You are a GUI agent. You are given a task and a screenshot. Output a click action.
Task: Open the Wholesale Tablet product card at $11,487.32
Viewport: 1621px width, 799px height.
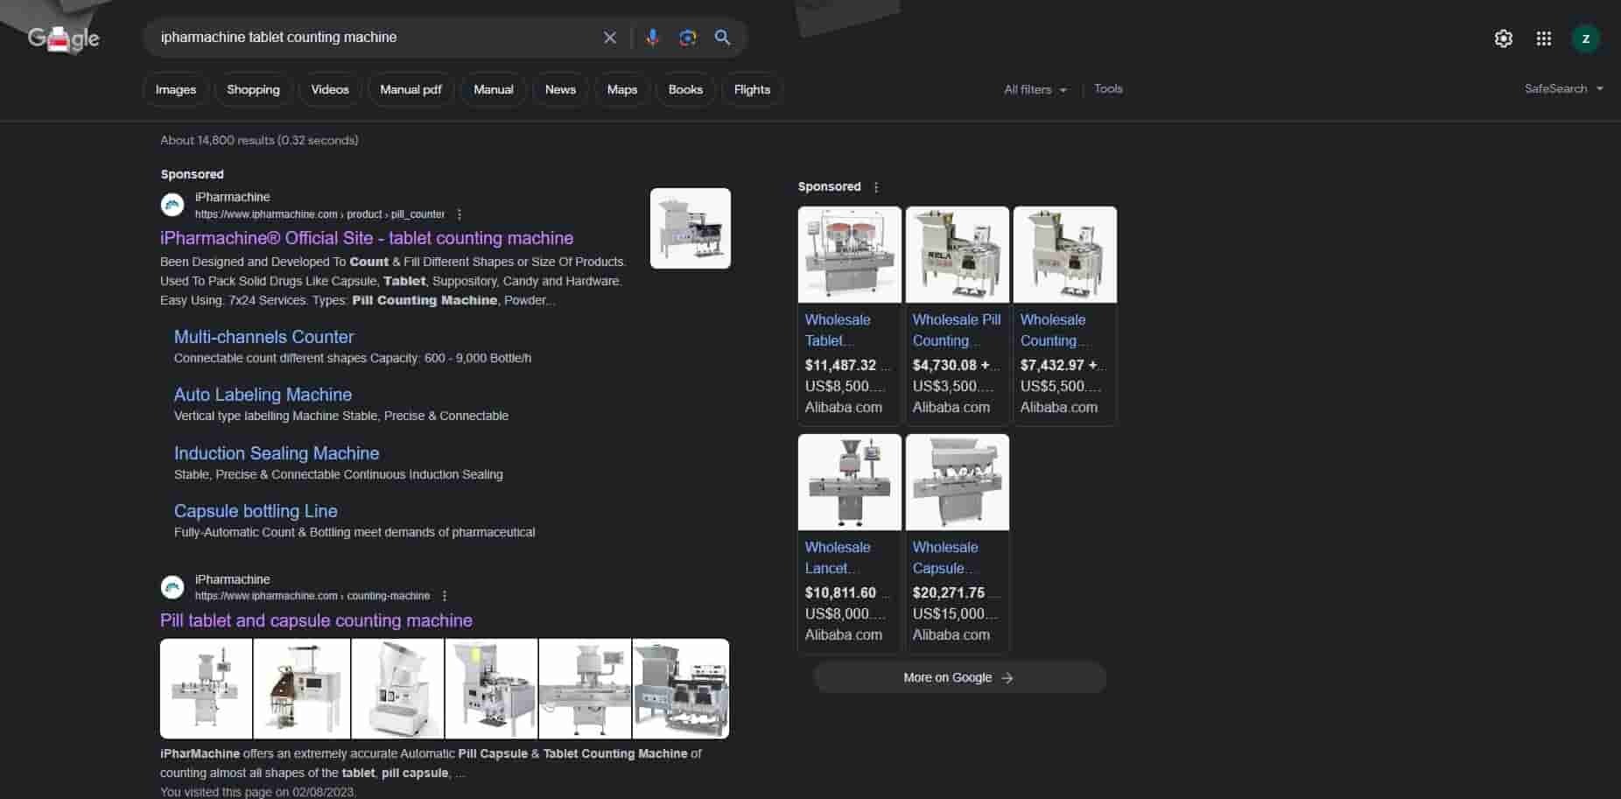(x=849, y=316)
